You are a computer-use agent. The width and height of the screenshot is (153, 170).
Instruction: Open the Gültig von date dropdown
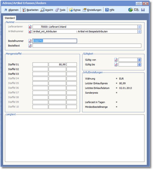pos(139,60)
